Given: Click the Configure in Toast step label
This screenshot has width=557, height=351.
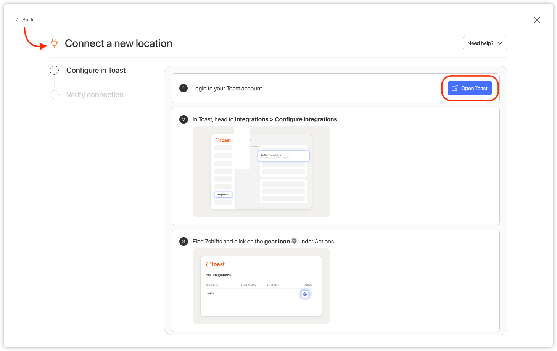Looking at the screenshot, I should [96, 70].
